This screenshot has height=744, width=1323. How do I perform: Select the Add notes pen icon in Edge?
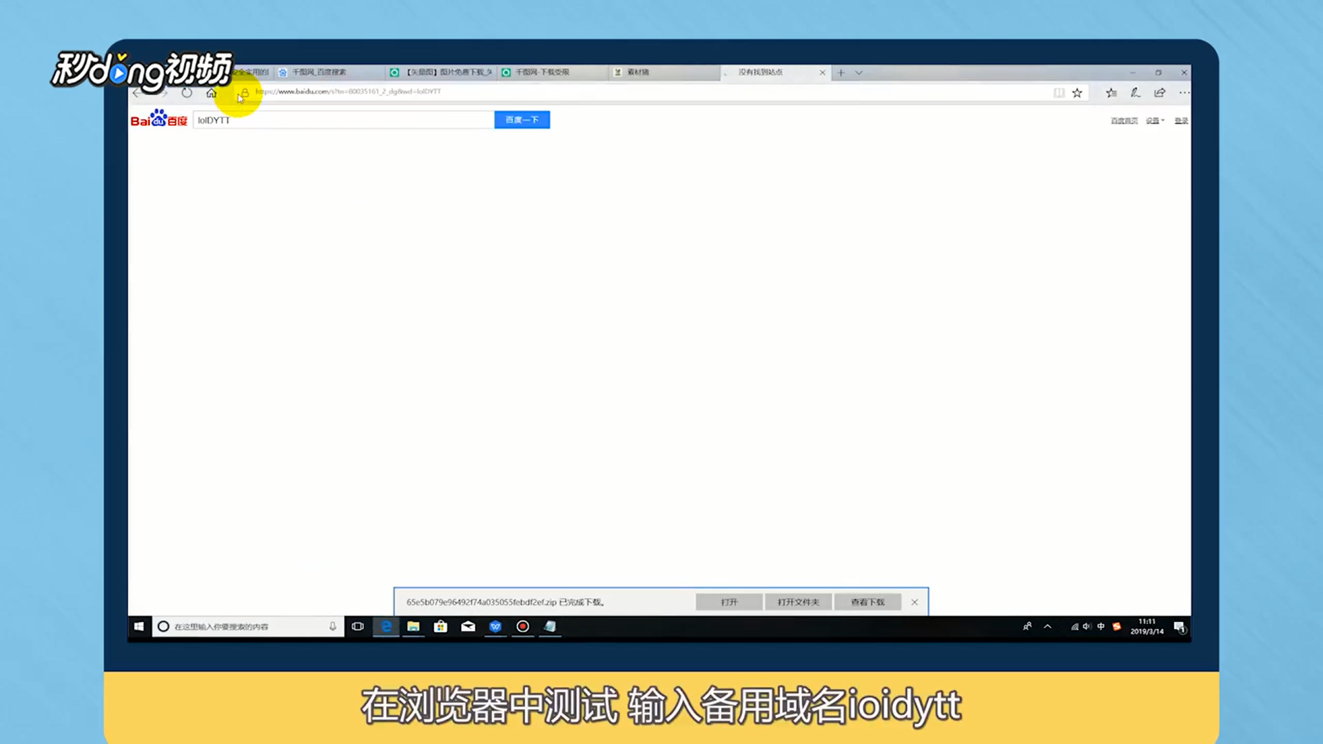point(1136,92)
